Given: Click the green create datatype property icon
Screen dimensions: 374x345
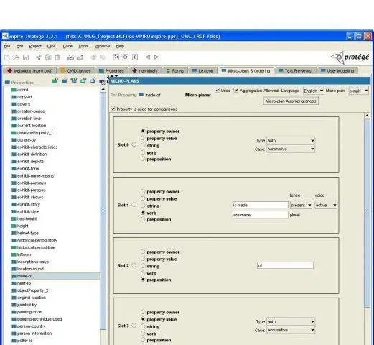Looking at the screenshot, I should click(55, 80).
